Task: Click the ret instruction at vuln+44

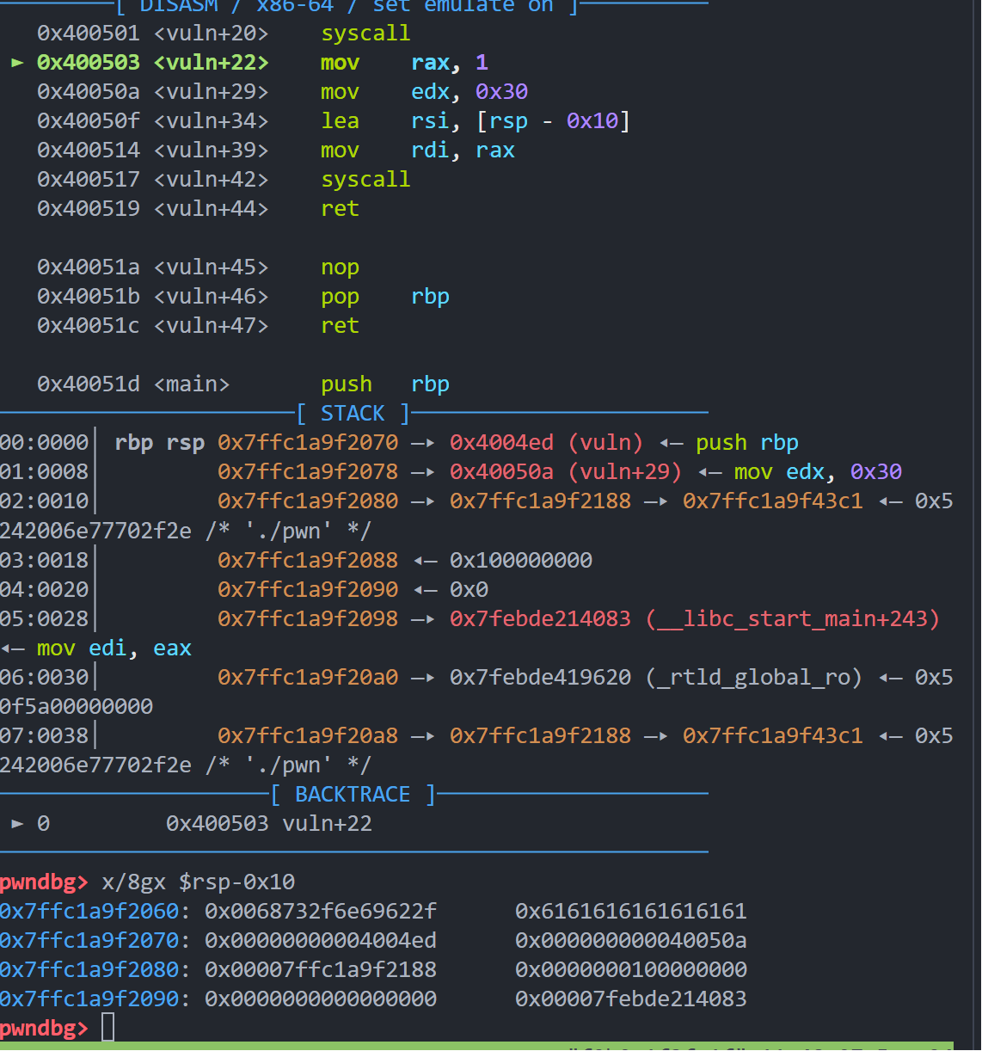Action: tap(340, 208)
